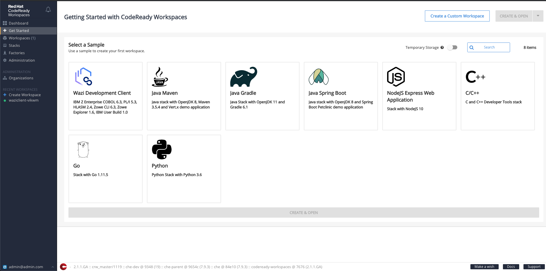Click the C++ logo

(x=475, y=77)
